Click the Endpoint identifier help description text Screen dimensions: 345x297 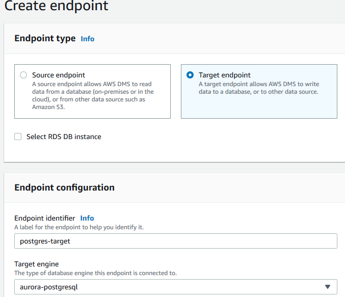79,227
